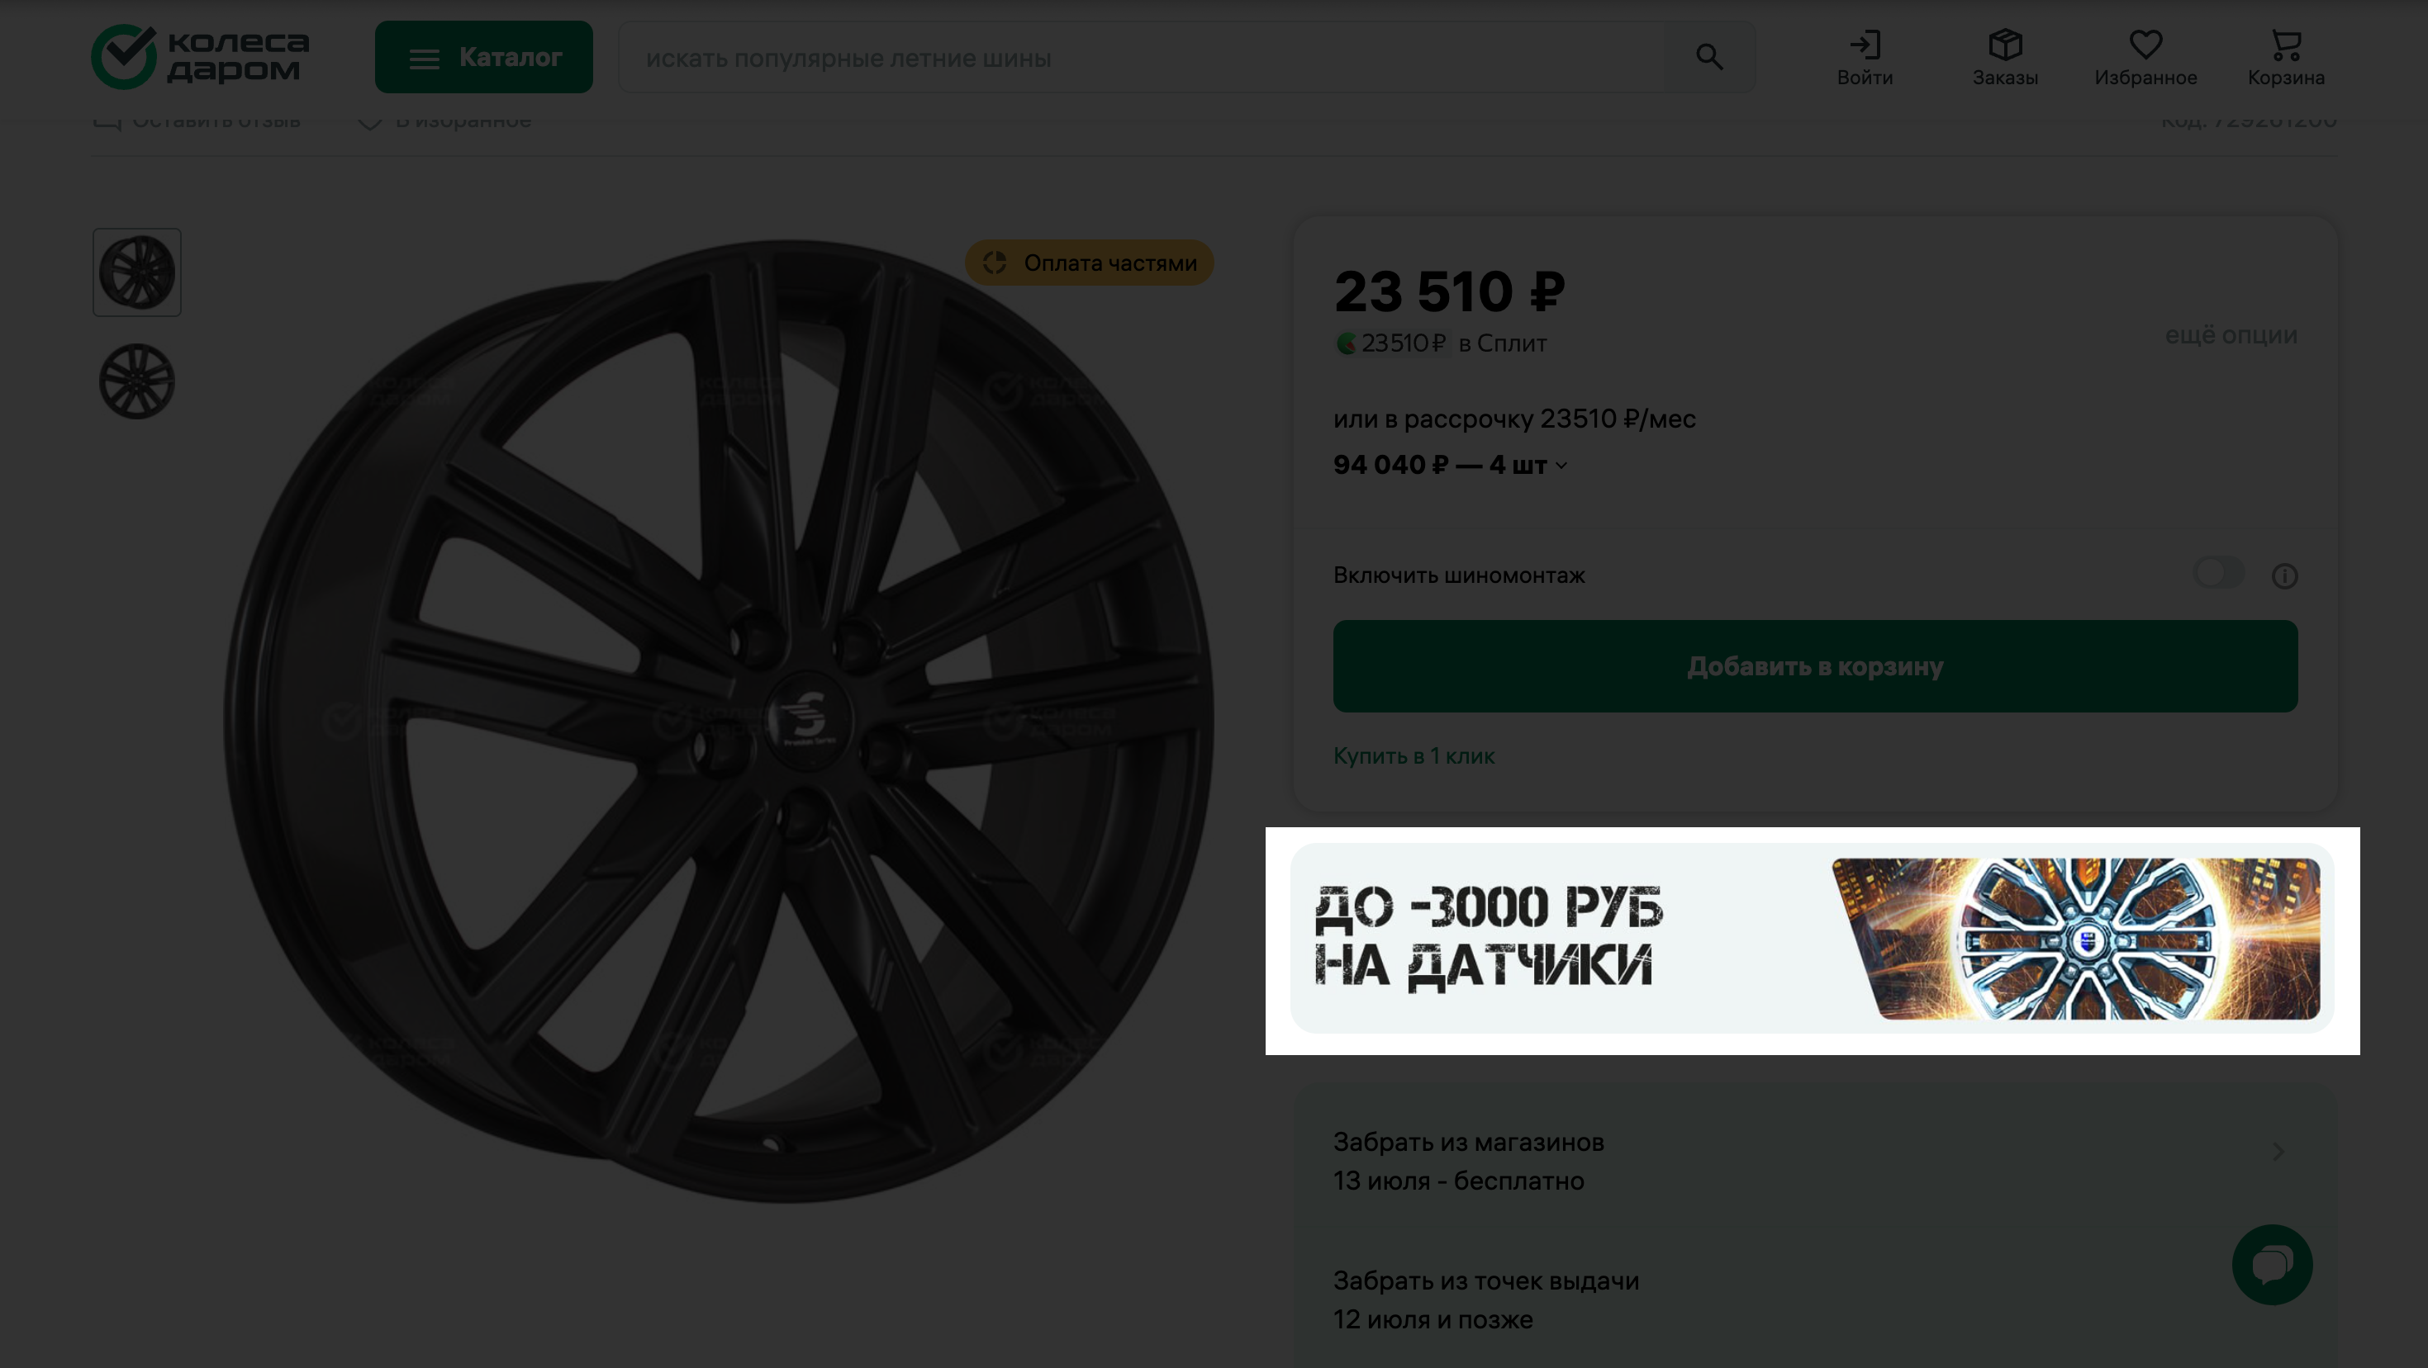Click the search magnifier icon
This screenshot has height=1368, width=2428.
tap(1708, 58)
